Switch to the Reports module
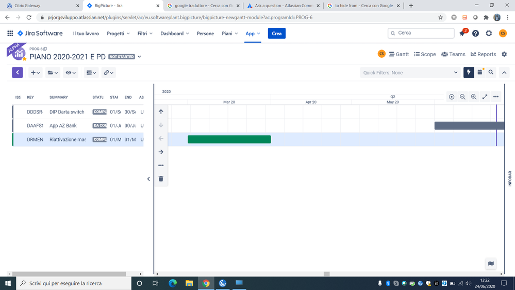This screenshot has width=515, height=290. pos(484,54)
